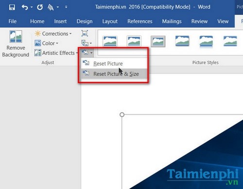
Task: Open Customize Quick Access Toolbar menu
Action: click(66, 7)
